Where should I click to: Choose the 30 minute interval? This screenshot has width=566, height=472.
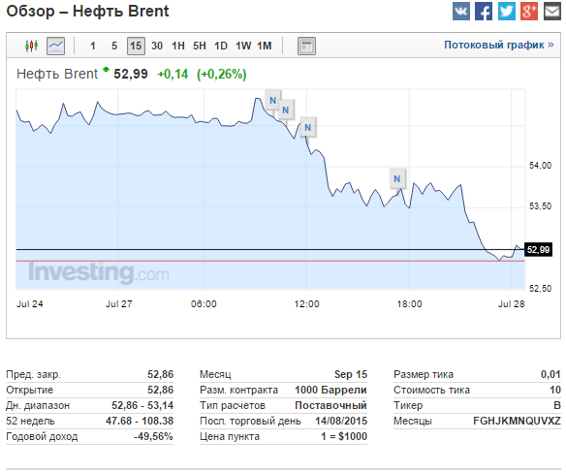pos(157,46)
